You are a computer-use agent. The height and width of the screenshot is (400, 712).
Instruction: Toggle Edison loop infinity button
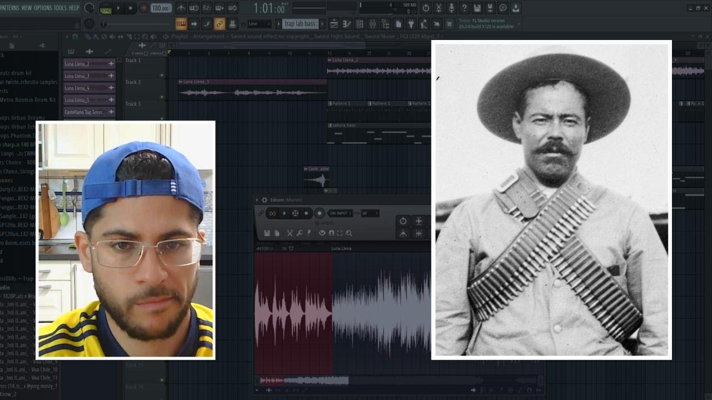[272, 213]
